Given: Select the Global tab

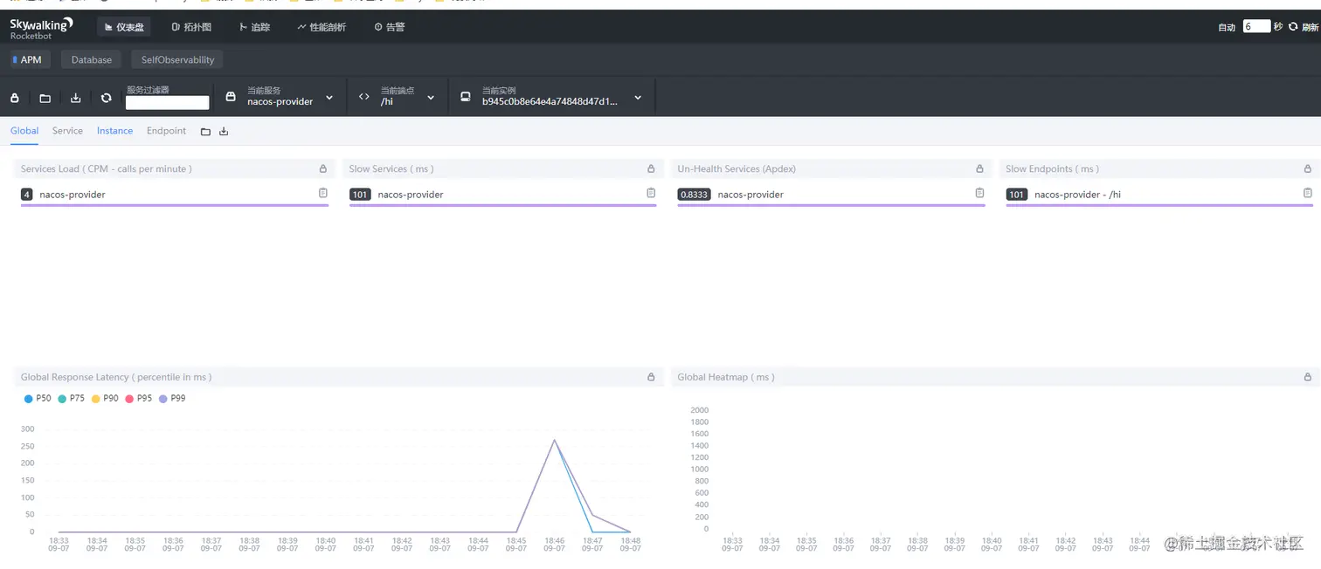Looking at the screenshot, I should 24,131.
